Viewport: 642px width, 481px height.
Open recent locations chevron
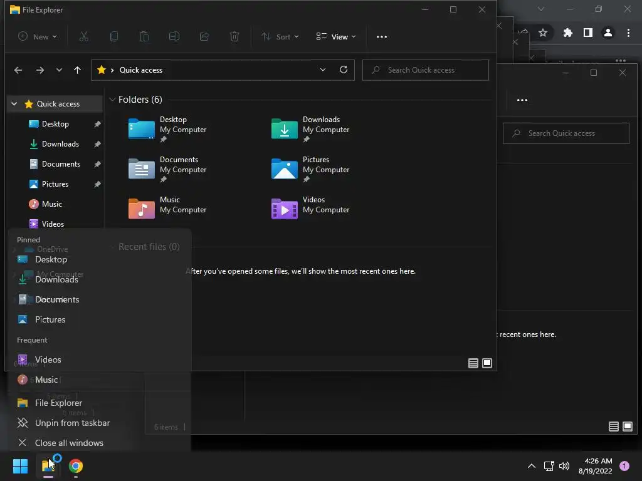59,70
